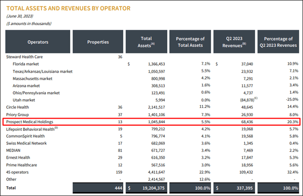Select the Total Assets column header

(x=146, y=42)
